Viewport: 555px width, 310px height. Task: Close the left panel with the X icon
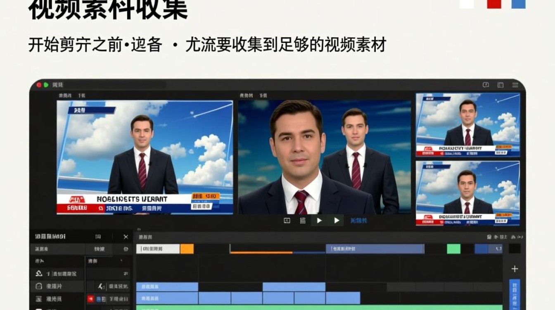tap(126, 237)
